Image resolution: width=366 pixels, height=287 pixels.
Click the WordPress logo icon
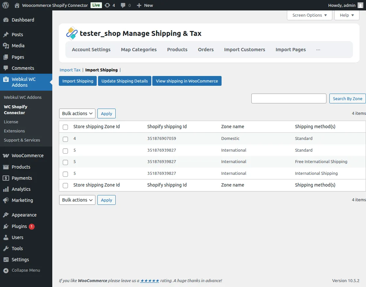(x=5, y=5)
